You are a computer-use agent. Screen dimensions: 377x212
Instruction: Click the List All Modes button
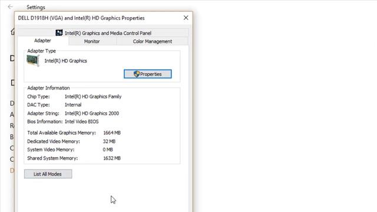(x=48, y=174)
